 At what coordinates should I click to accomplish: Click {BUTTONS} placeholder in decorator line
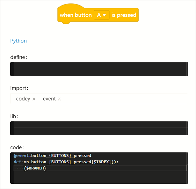pyautogui.click(x=60, y=156)
